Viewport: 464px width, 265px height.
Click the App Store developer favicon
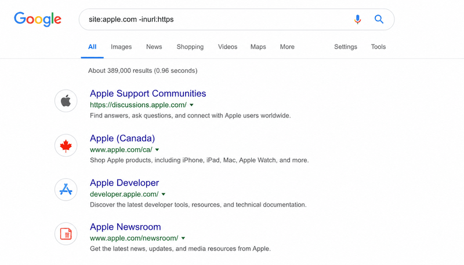pyautogui.click(x=66, y=189)
